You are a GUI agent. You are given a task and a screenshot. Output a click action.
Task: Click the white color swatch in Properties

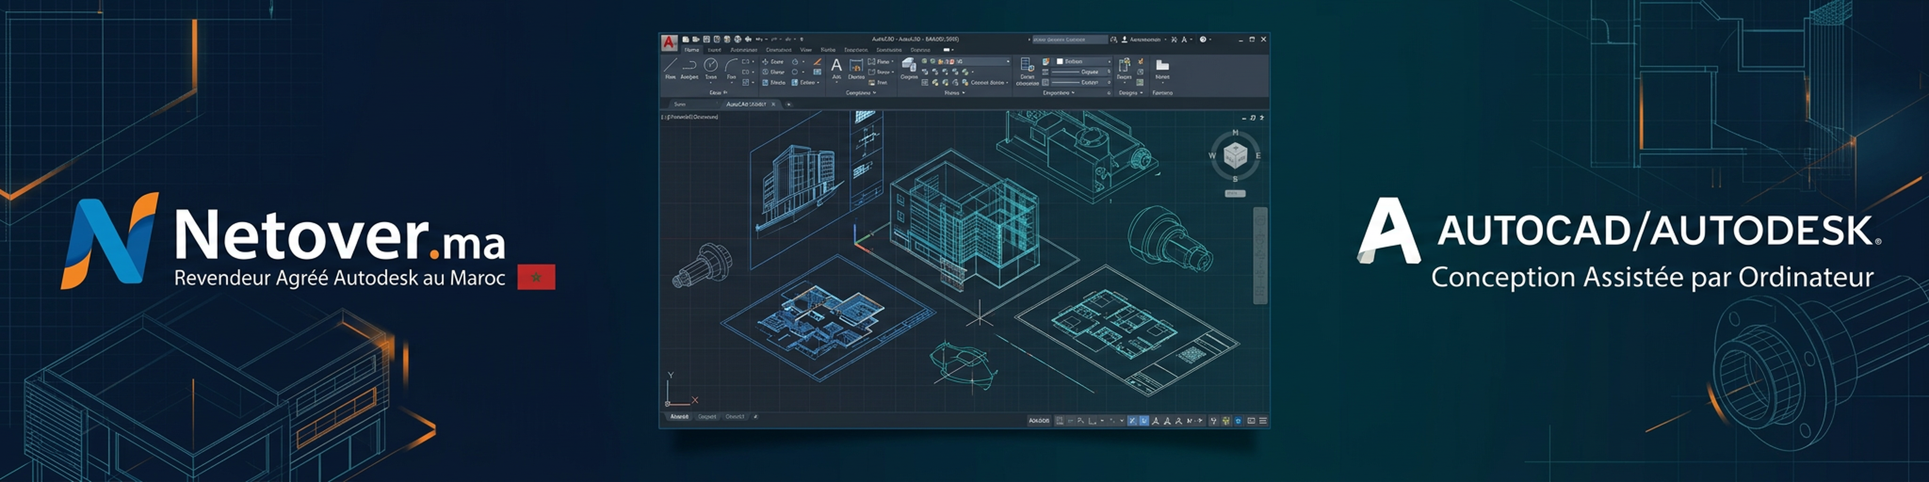point(1060,61)
